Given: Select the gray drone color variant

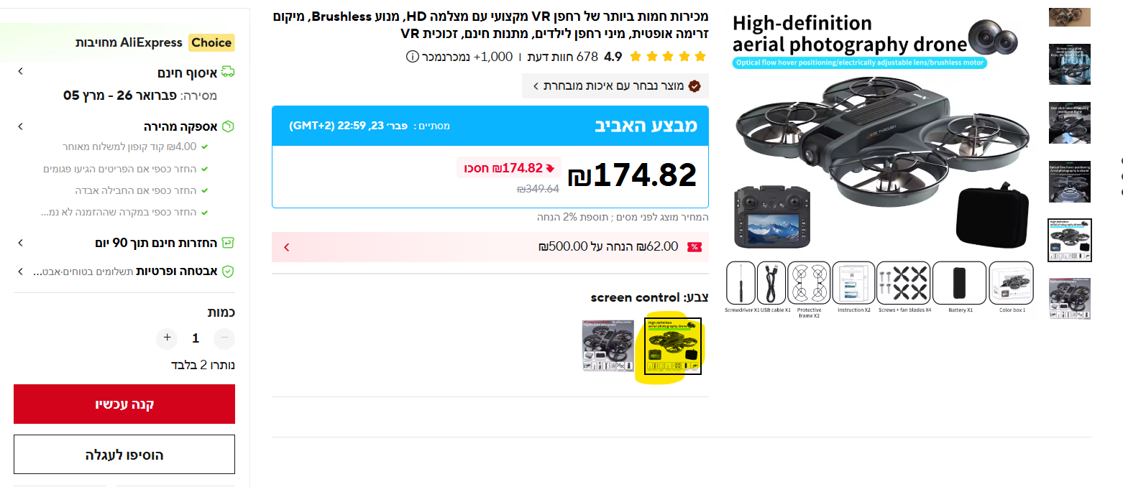Looking at the screenshot, I should (x=610, y=345).
